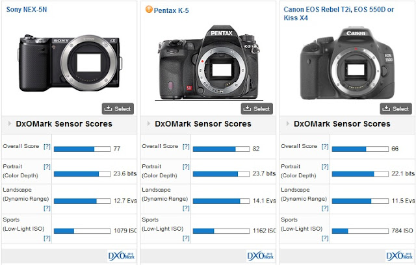Viewport: 416px width, 265px height.
Task: Click the 23.6 bits color depth value
Action: [125, 174]
